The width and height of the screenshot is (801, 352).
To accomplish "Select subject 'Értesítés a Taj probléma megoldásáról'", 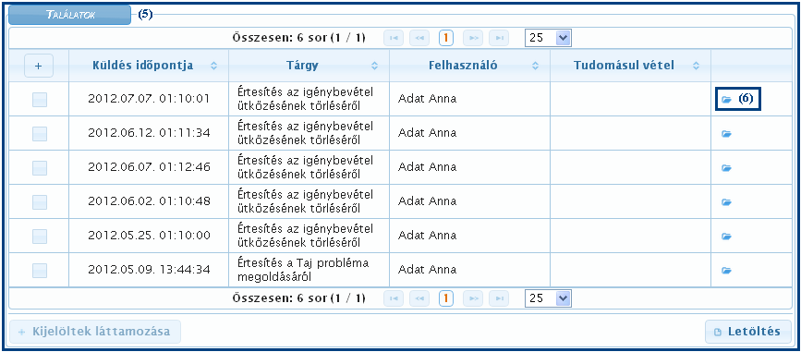I will click(x=303, y=270).
